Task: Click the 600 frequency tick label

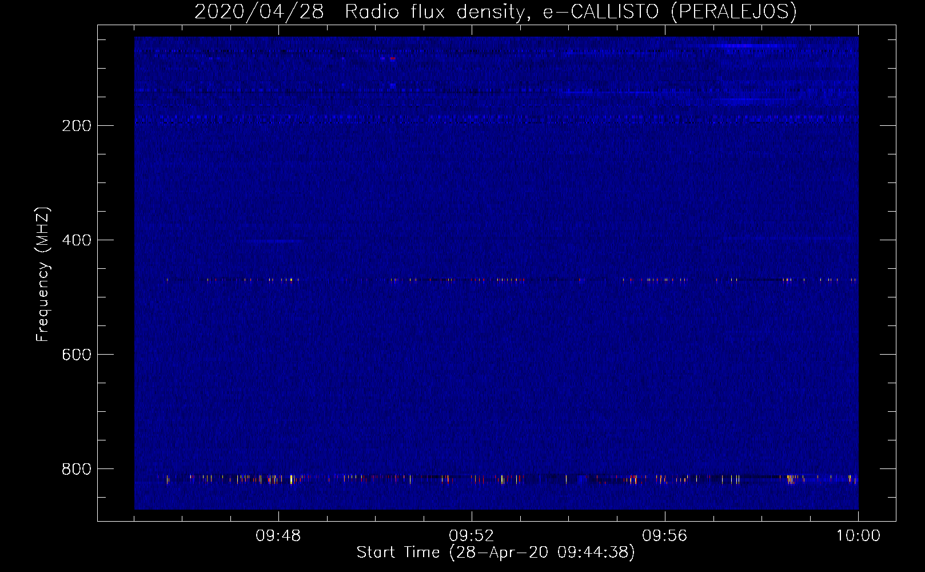Action: point(77,355)
